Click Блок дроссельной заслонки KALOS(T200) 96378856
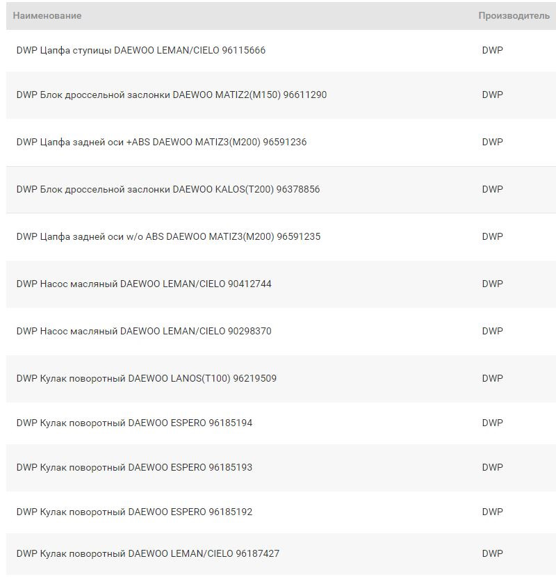Viewport: 556px width, 577px height. (168, 189)
